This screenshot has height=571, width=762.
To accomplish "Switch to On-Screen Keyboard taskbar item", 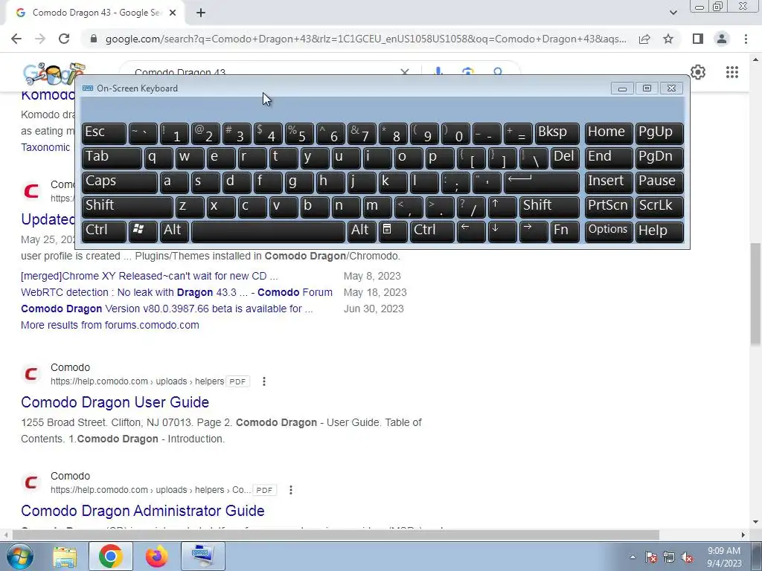I will click(x=202, y=556).
